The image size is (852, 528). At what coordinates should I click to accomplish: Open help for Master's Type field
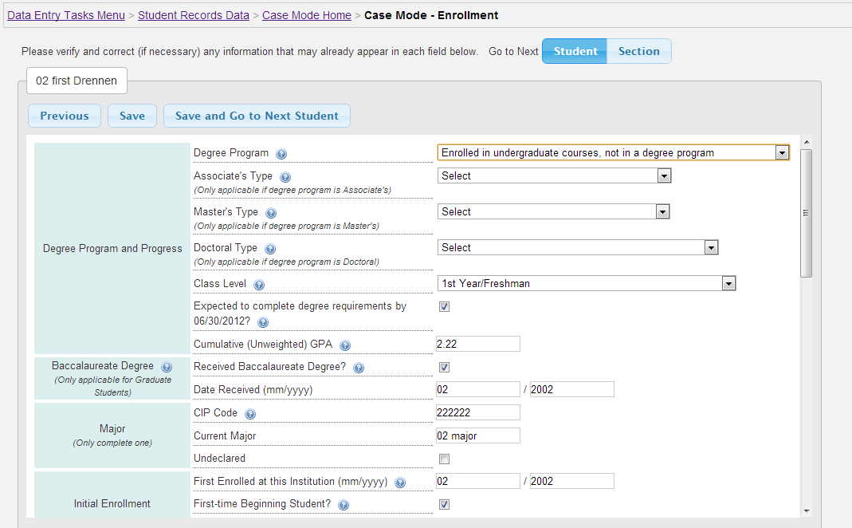[271, 213]
